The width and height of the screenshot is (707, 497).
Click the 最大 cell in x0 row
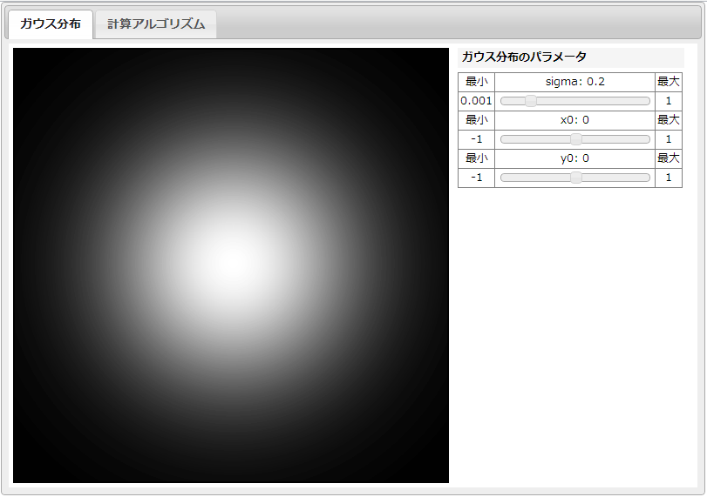(x=669, y=120)
